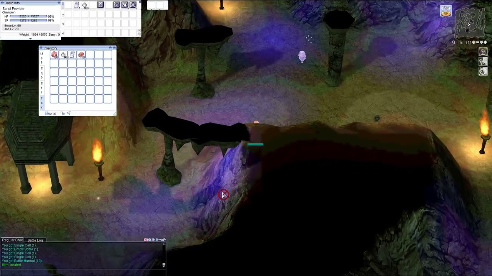Click the "Script Provider" character name
The image size is (492, 276).
(13, 8)
